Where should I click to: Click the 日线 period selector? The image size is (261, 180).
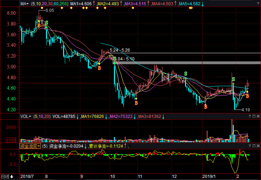coord(7,177)
